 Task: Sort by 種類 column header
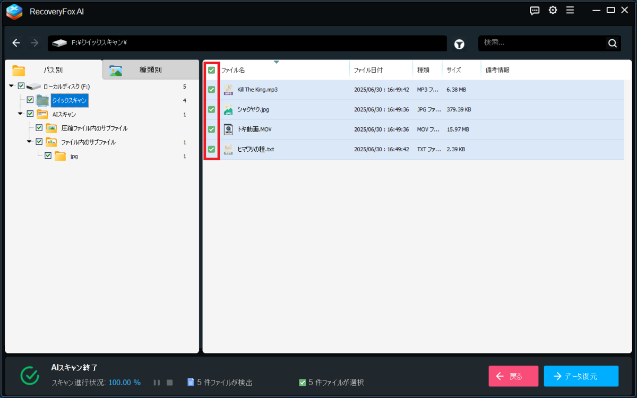(423, 70)
